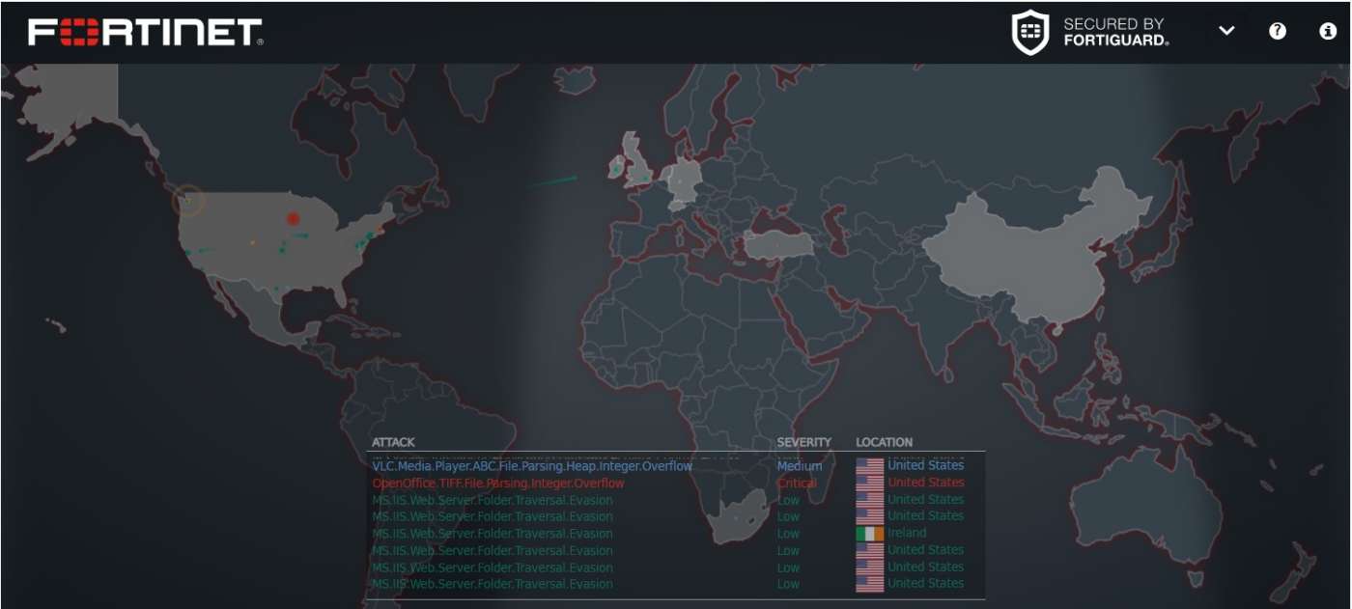This screenshot has height=609, width=1352.
Task: Click the ATTACK column header
Action: [x=393, y=442]
